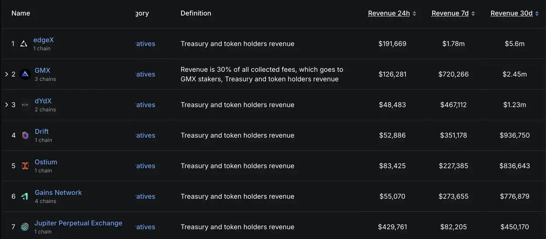The height and width of the screenshot is (239, 546).
Task: Click the Revenue 7d sort arrows
Action: click(x=473, y=14)
